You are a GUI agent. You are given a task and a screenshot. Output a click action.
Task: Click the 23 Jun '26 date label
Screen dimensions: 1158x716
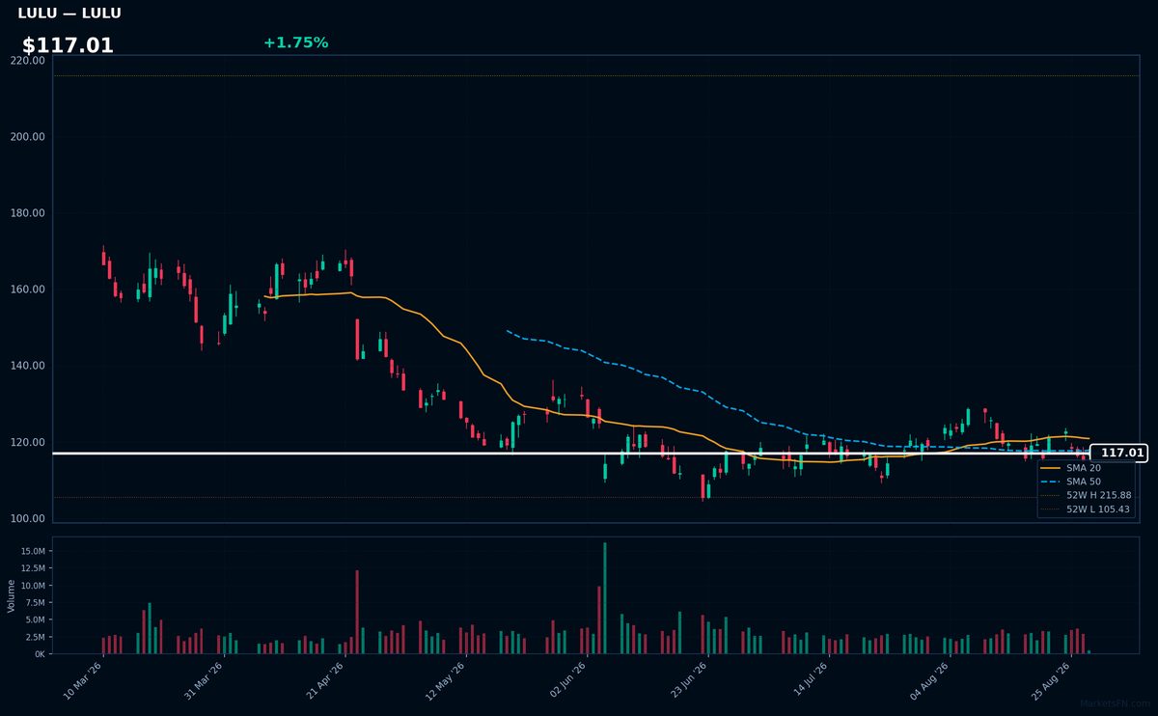point(687,679)
